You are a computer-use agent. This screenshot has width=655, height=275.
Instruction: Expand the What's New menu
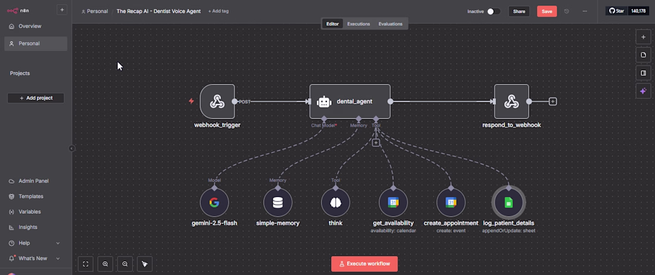point(35,258)
